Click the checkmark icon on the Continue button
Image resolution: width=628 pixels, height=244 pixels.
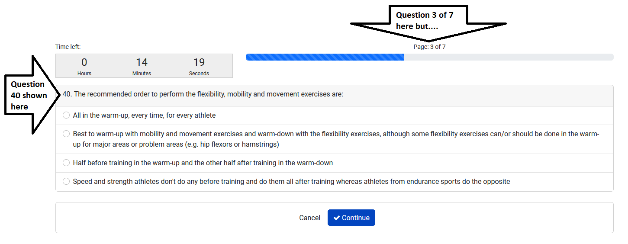[x=337, y=218]
